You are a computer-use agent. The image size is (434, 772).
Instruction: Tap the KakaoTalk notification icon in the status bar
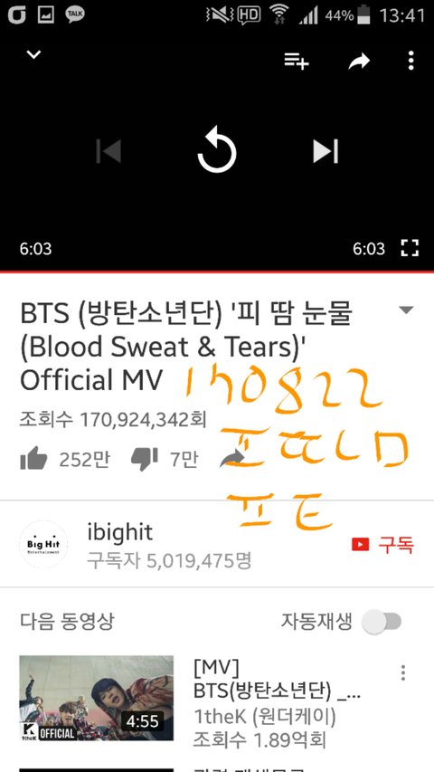click(75, 14)
